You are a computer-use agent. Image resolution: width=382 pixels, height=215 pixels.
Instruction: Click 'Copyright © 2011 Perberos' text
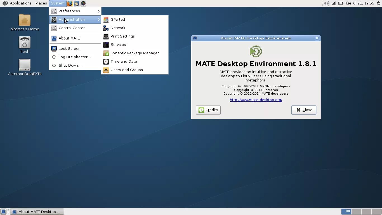pos(256,90)
